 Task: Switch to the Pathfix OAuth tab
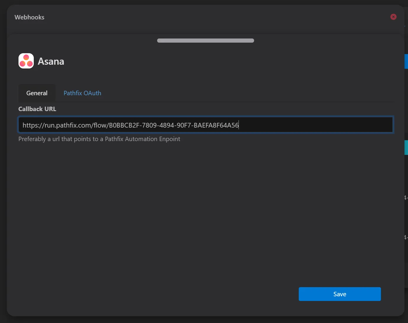click(82, 93)
